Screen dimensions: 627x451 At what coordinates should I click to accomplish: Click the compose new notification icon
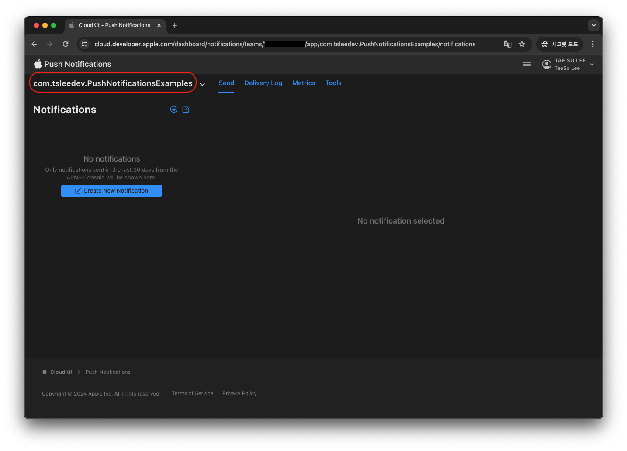point(186,110)
